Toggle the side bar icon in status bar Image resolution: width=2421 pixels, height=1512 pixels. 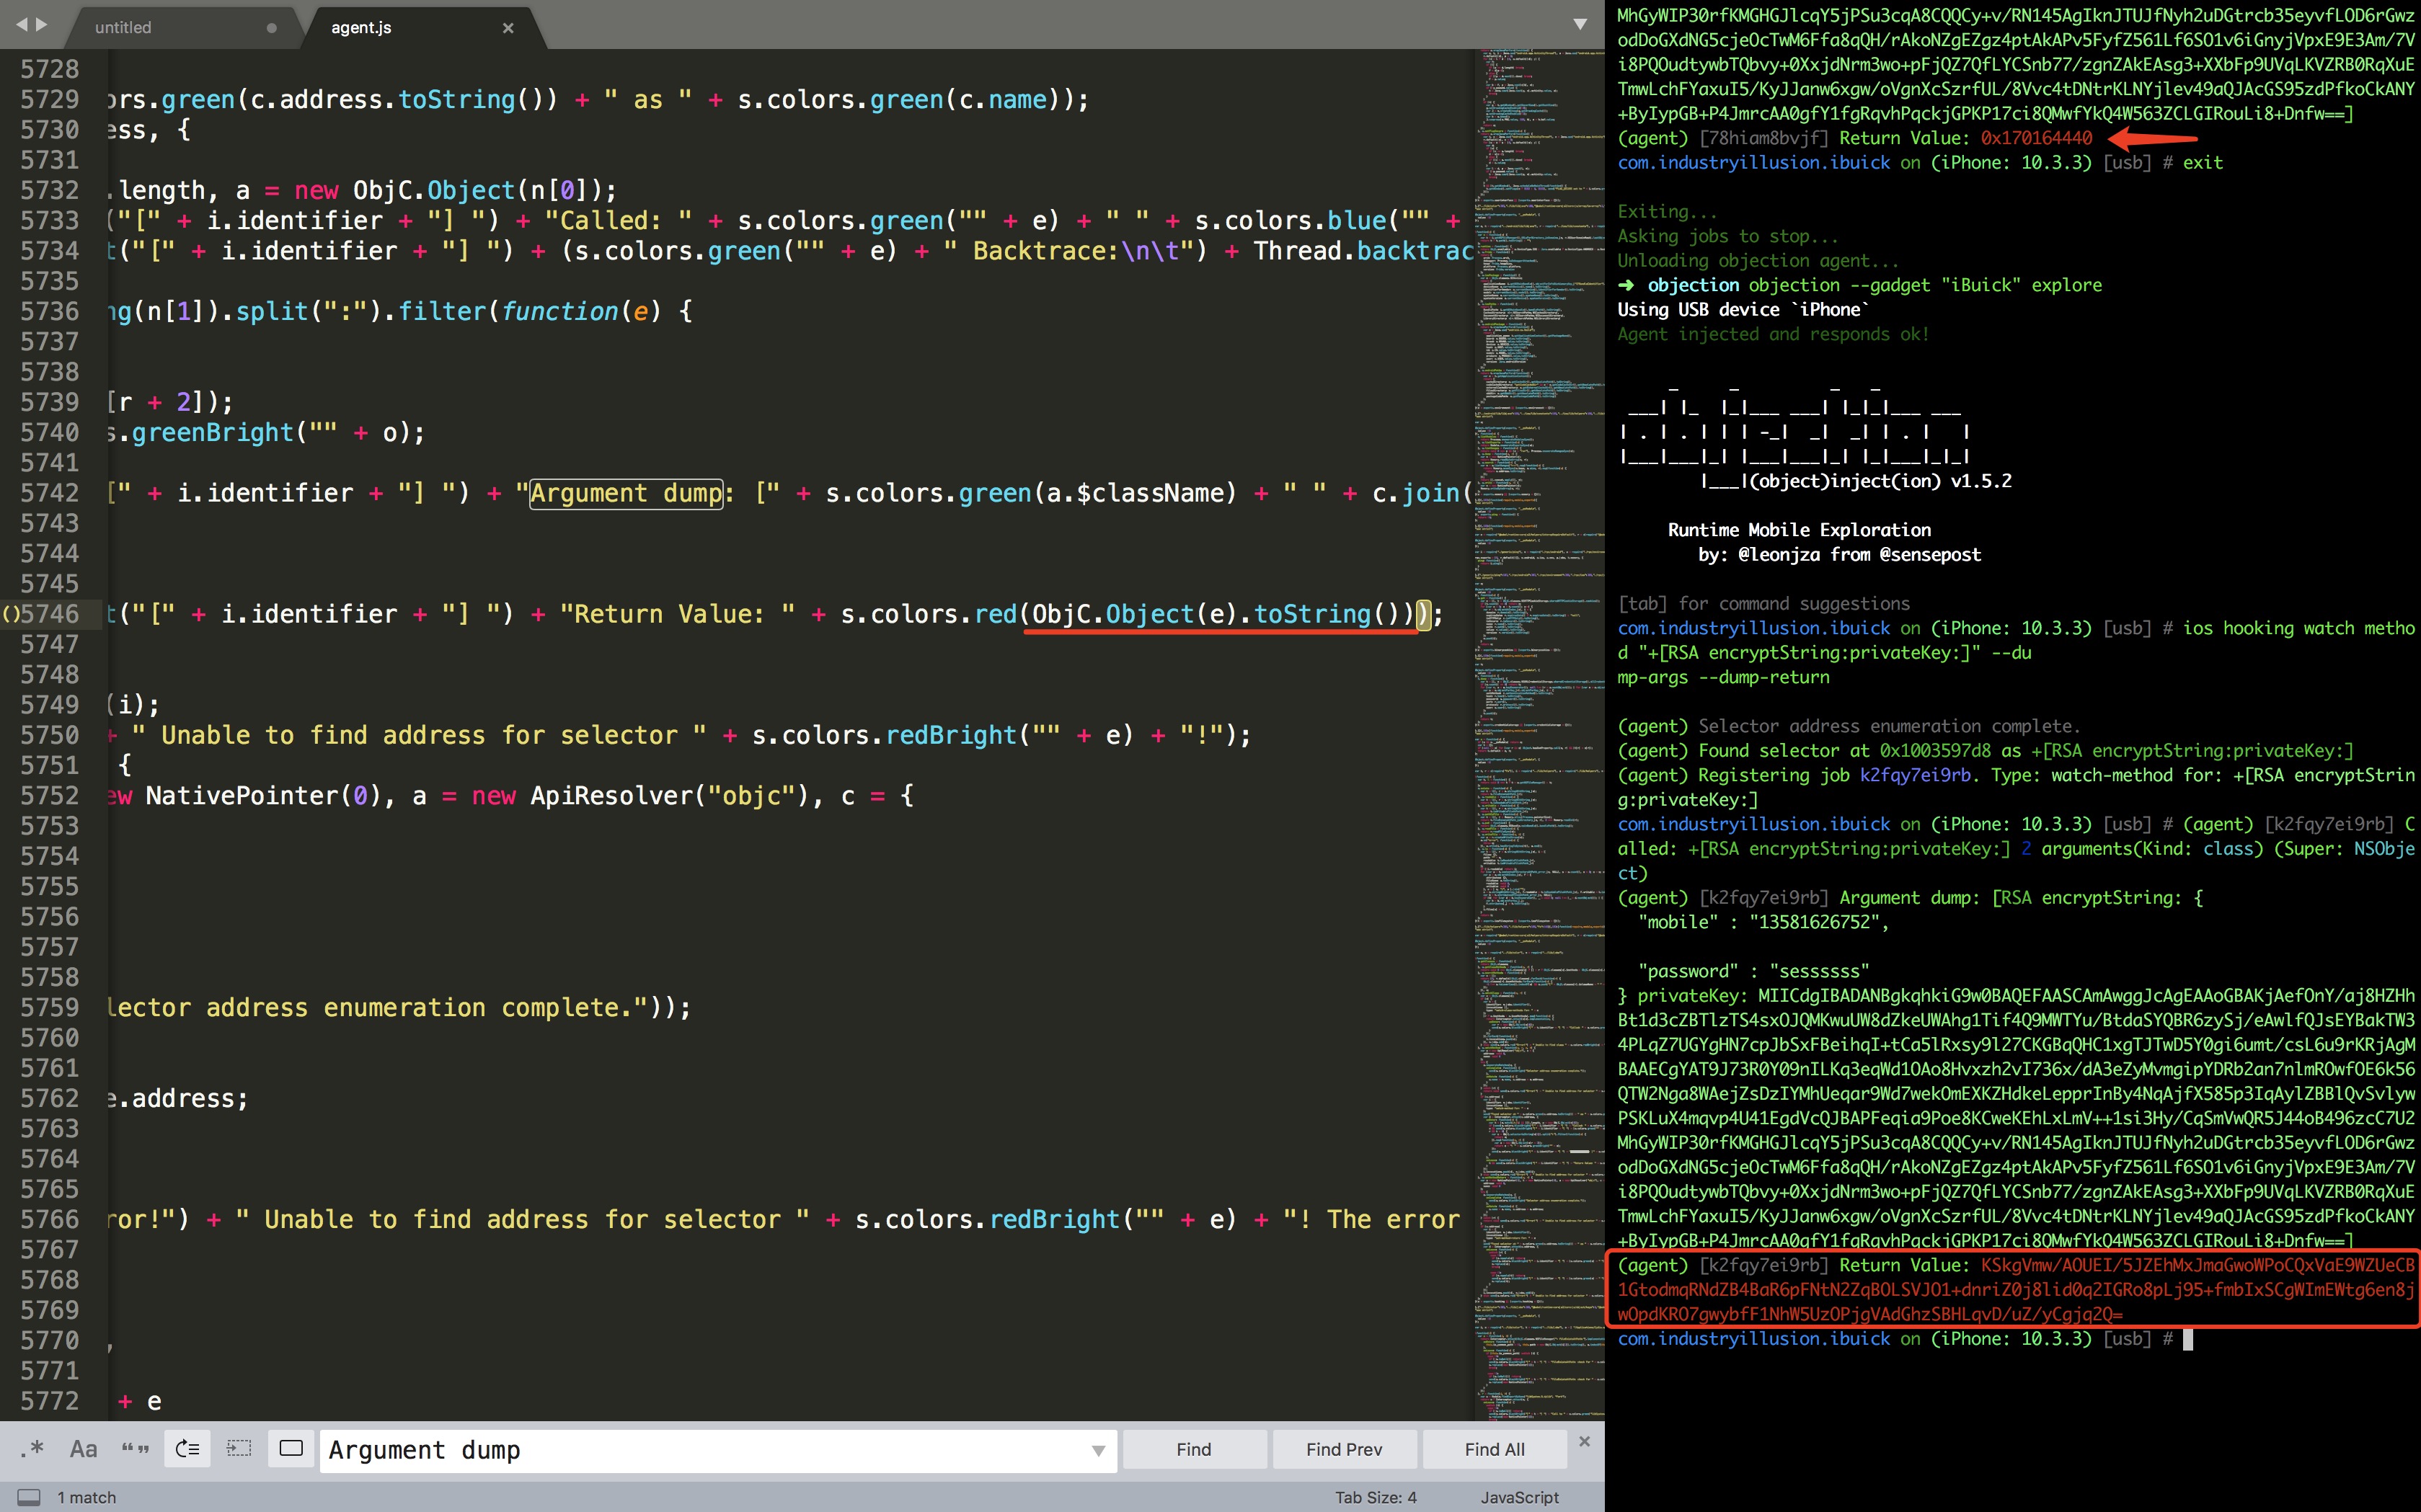click(x=29, y=1497)
